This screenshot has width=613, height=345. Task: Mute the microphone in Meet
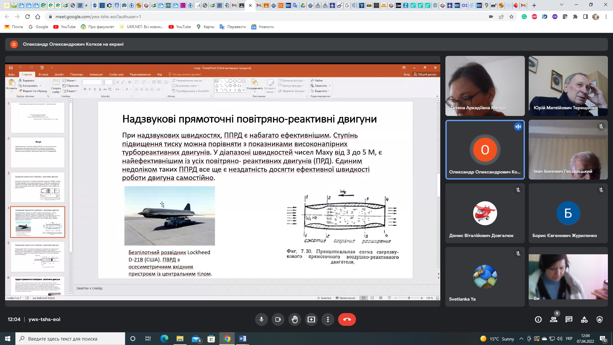[x=261, y=319]
